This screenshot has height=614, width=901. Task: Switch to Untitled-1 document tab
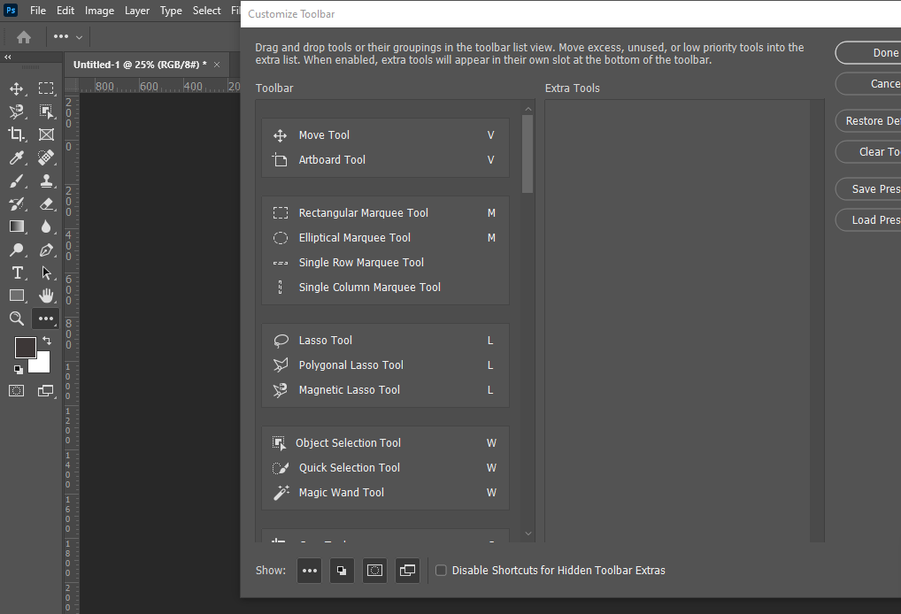click(140, 65)
